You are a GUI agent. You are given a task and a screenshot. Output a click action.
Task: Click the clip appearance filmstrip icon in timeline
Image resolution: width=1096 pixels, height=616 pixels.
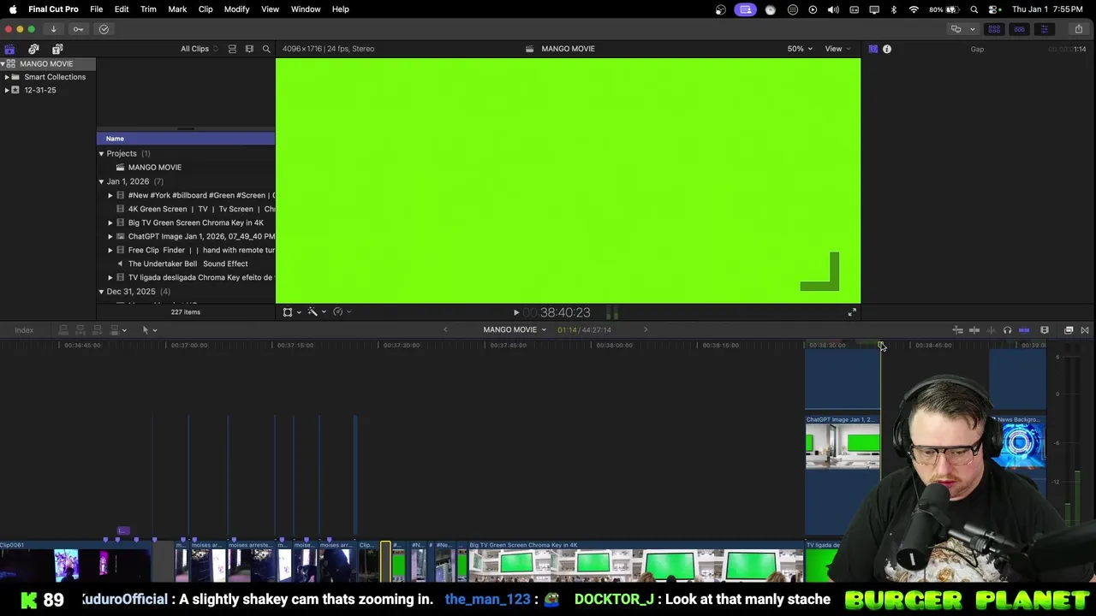tap(1045, 330)
